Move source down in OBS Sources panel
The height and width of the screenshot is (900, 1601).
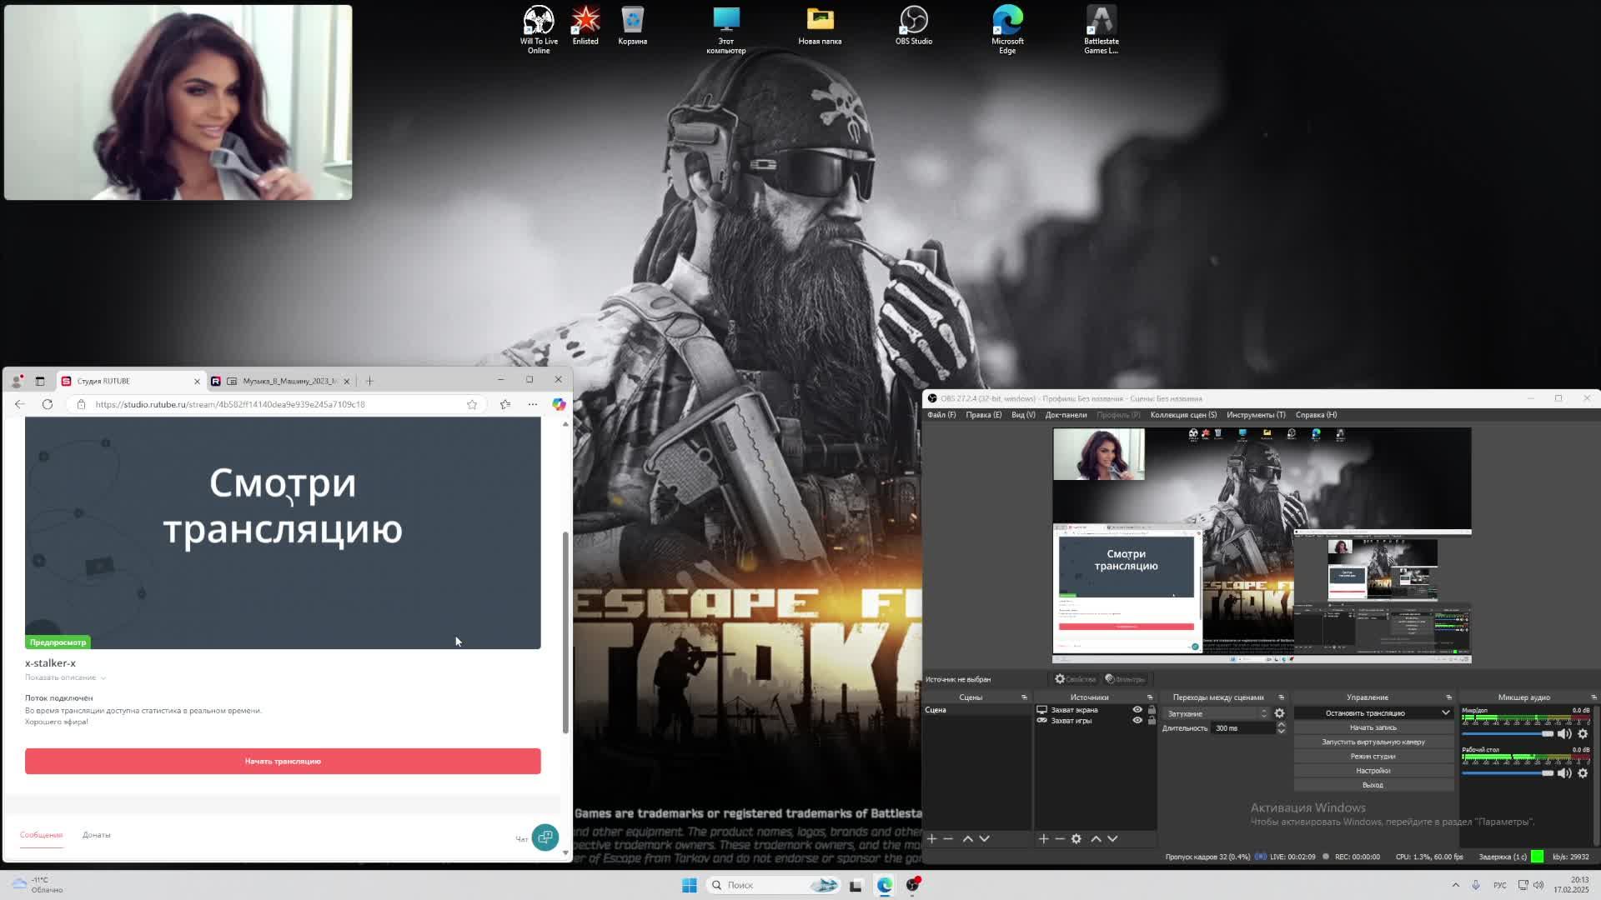point(1112,839)
